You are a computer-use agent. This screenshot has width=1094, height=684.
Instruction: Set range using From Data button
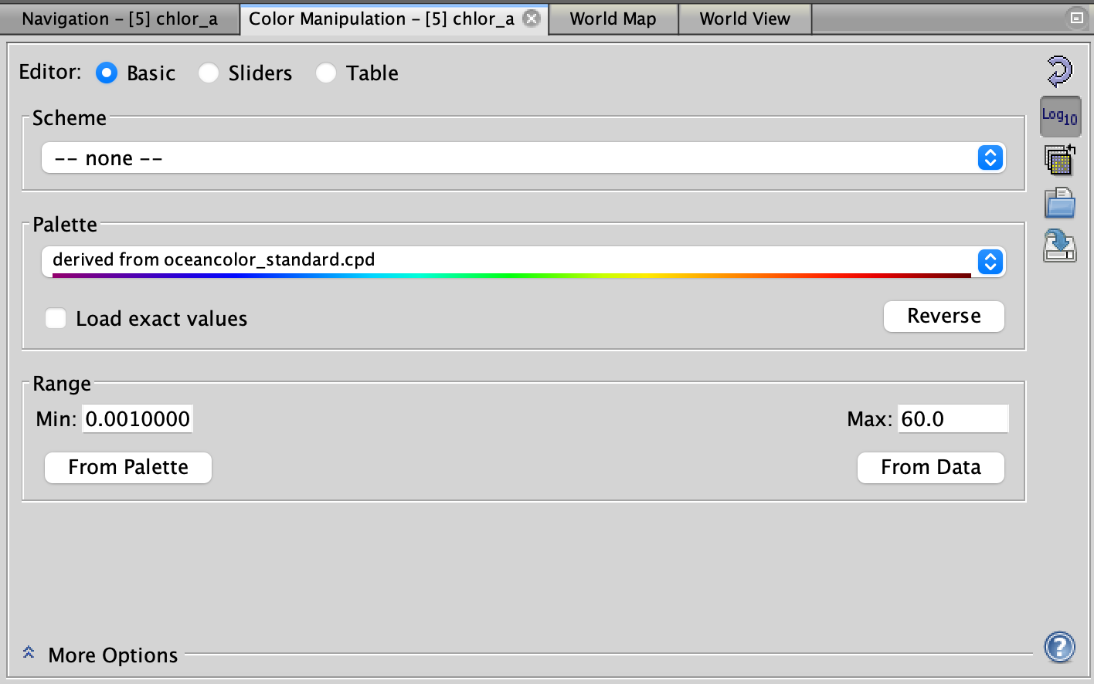click(930, 467)
